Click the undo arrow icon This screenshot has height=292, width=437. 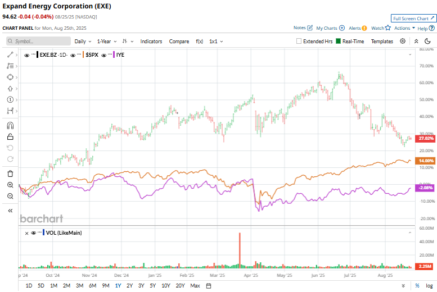coord(10,148)
